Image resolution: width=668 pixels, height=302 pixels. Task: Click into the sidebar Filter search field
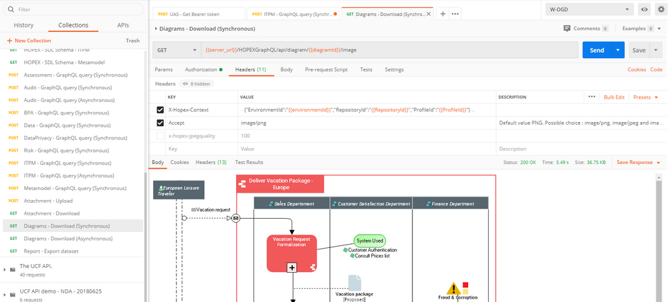click(x=74, y=9)
